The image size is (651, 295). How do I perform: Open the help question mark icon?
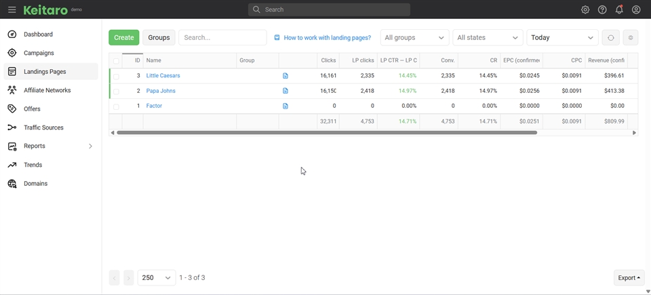[602, 9]
